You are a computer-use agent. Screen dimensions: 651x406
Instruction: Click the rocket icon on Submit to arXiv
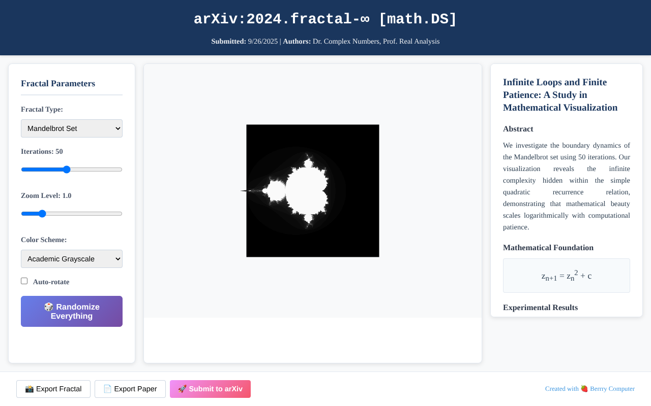pos(182,389)
